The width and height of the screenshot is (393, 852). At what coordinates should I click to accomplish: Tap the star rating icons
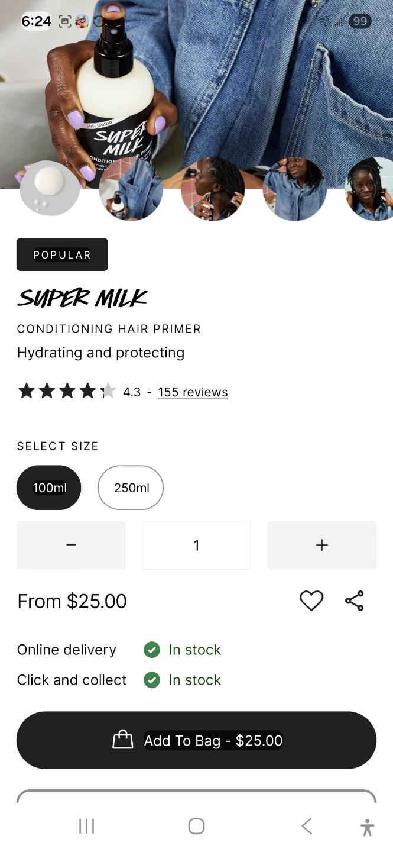[x=67, y=391]
